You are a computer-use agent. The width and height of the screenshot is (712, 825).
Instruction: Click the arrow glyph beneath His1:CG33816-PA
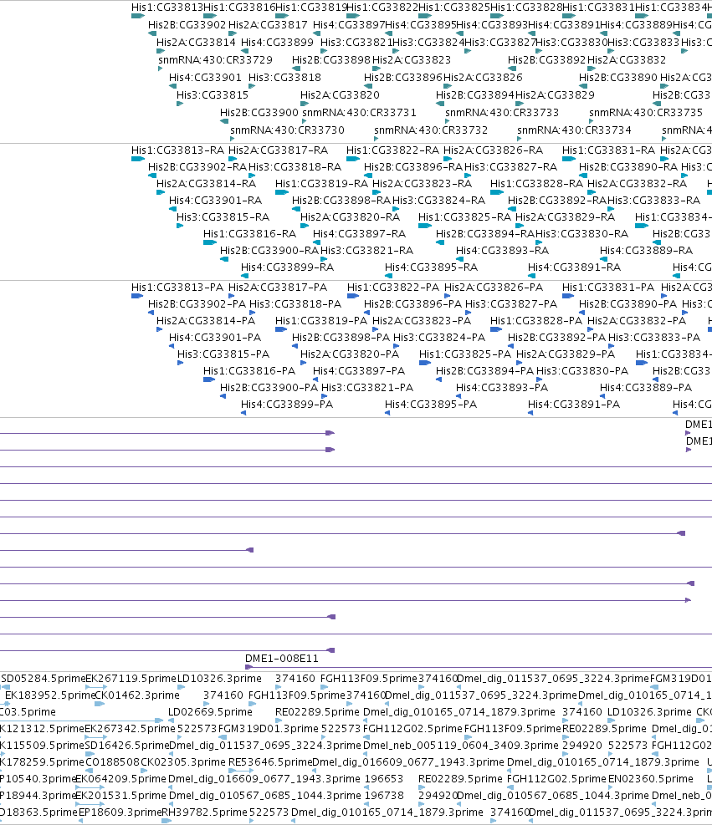tap(209, 379)
